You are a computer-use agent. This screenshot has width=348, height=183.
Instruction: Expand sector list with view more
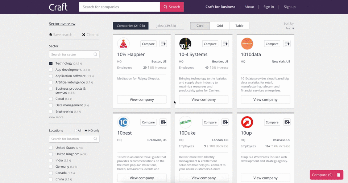tap(56, 117)
